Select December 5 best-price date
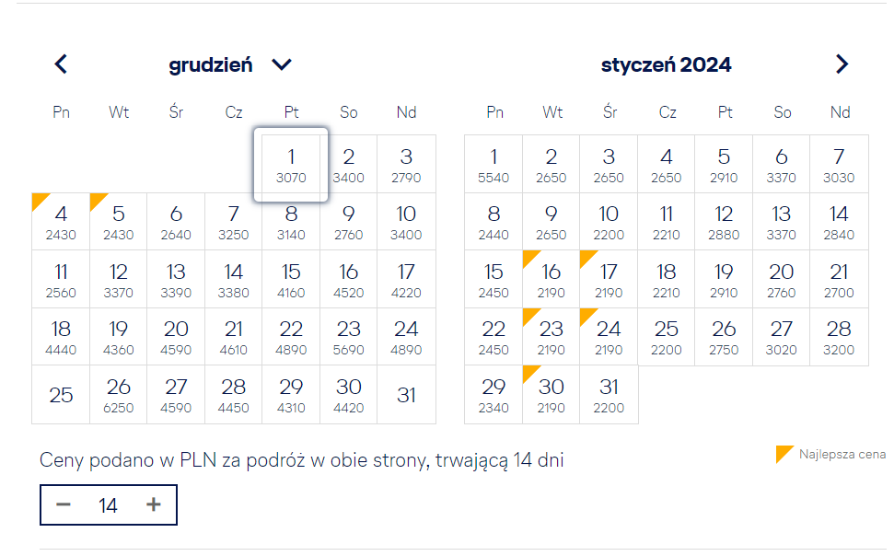The width and height of the screenshot is (894, 556). 118,222
